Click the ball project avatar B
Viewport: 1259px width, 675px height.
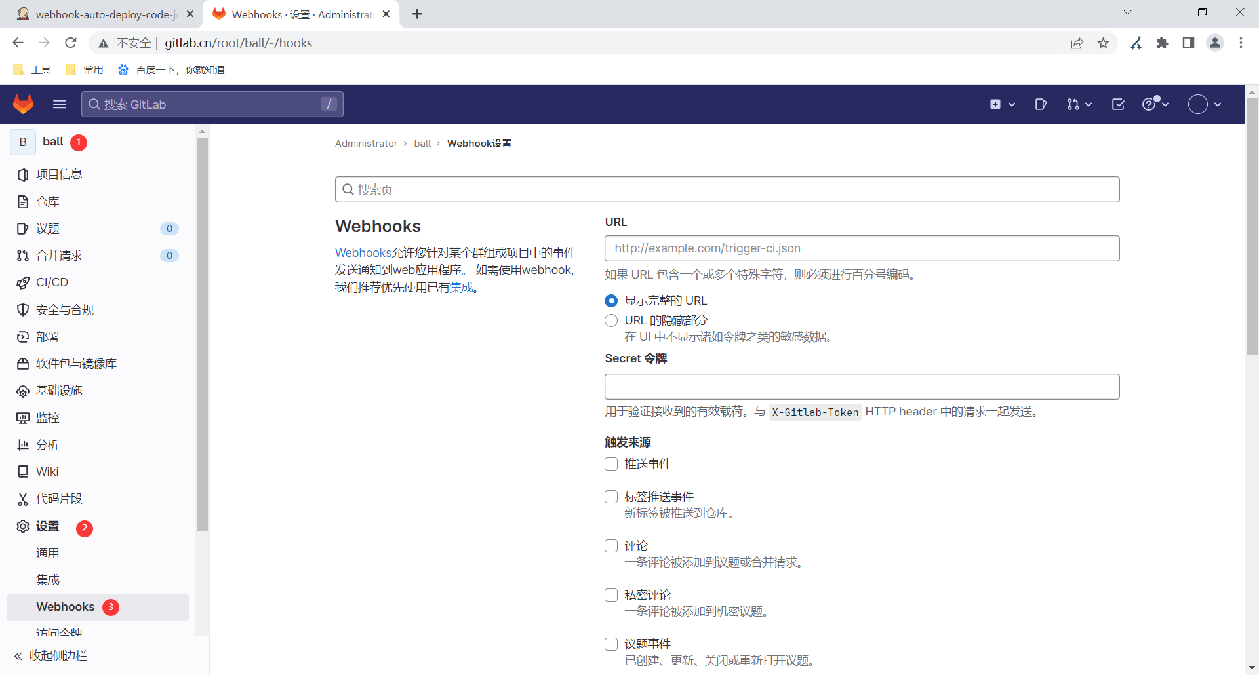(x=23, y=142)
